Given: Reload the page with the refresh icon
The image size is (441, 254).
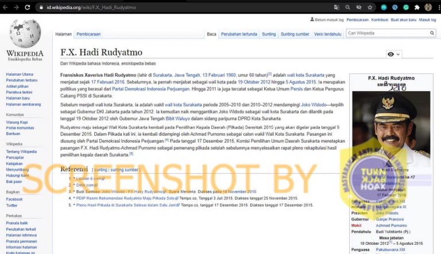Looking at the screenshot, I should click(28, 7).
